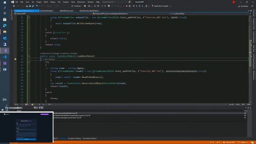Click the Navigate Backward icon in toolbar

click(14, 6)
